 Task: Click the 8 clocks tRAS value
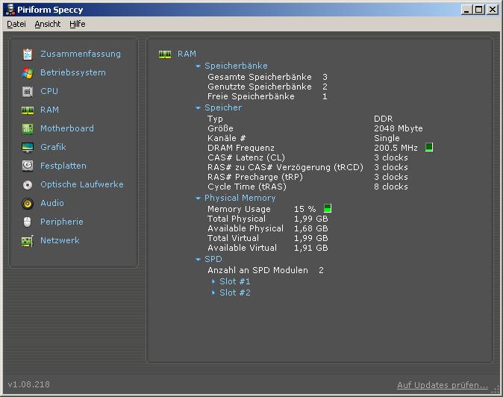click(391, 187)
